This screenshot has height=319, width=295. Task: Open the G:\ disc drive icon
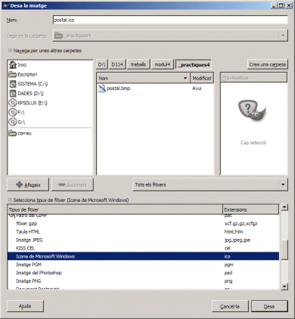point(13,122)
